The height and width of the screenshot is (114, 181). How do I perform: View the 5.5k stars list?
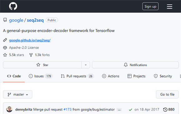17,55
